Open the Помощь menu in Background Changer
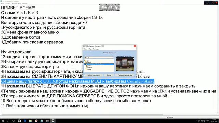 (x=95, y=49)
